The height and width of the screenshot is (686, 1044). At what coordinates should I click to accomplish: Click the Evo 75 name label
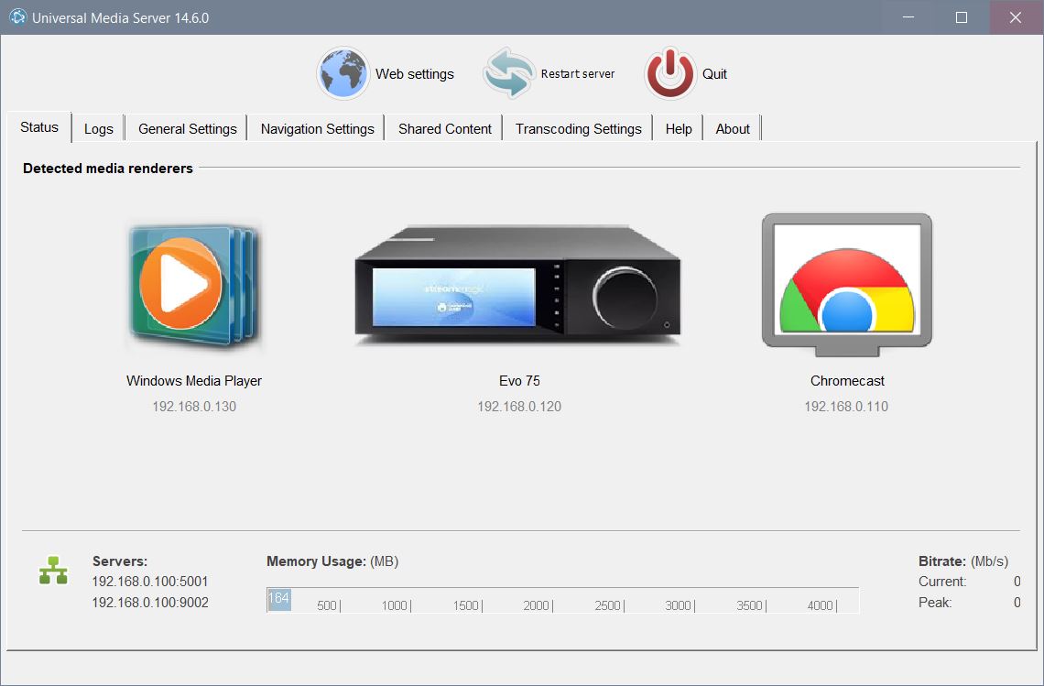519,381
